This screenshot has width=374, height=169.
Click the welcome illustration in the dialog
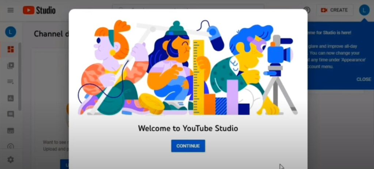point(188,68)
